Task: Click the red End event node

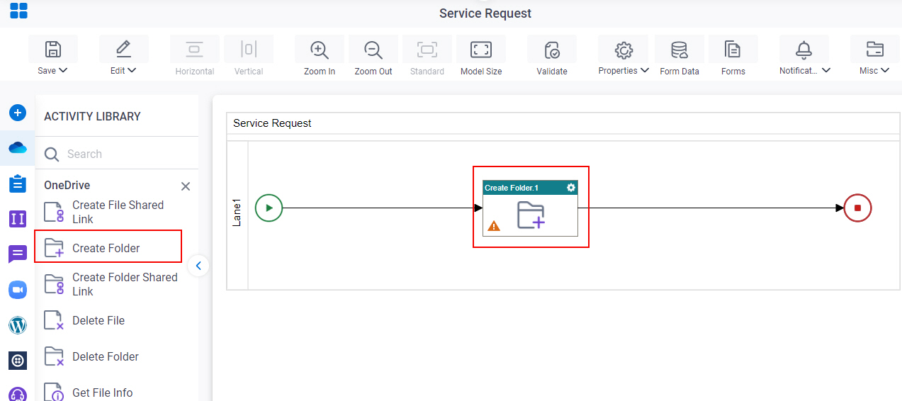Action: [857, 208]
